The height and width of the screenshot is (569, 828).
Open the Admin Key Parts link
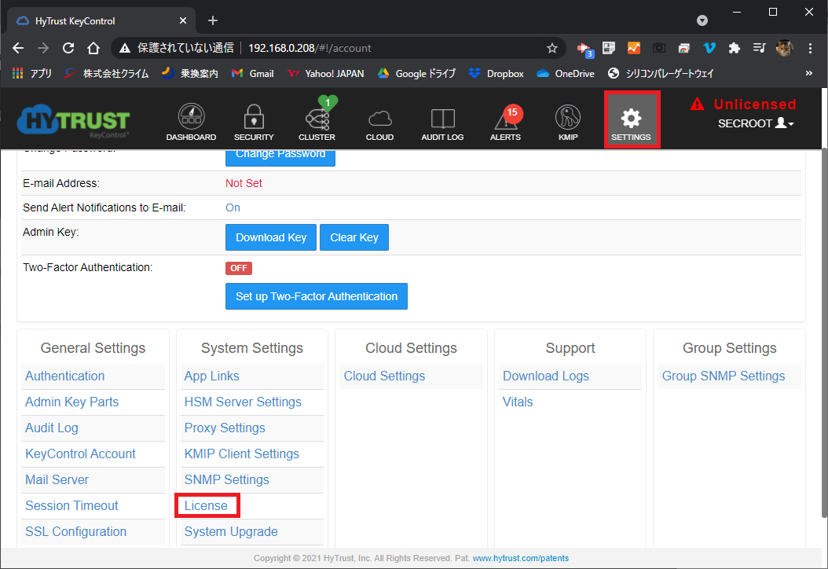click(x=71, y=402)
